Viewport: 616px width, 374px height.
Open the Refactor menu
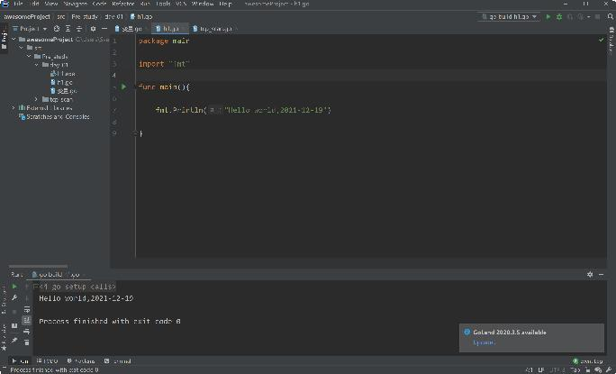pos(122,4)
